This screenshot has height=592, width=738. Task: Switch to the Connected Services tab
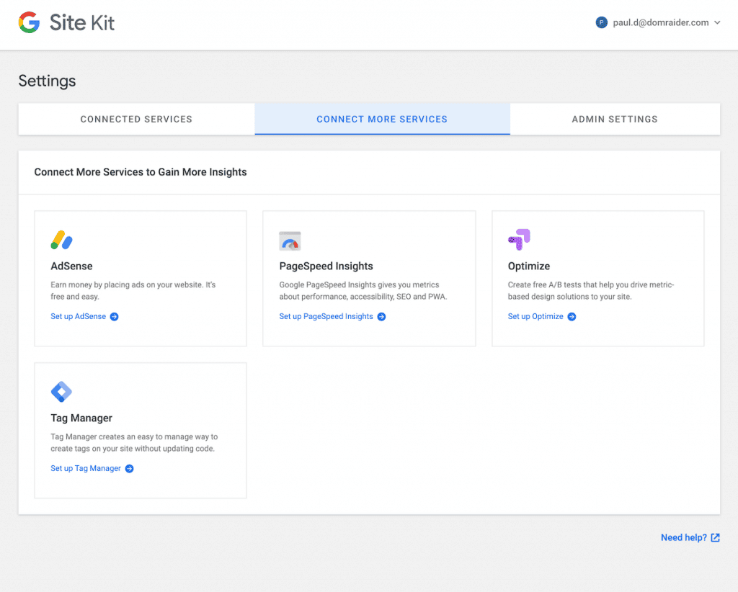[136, 120]
